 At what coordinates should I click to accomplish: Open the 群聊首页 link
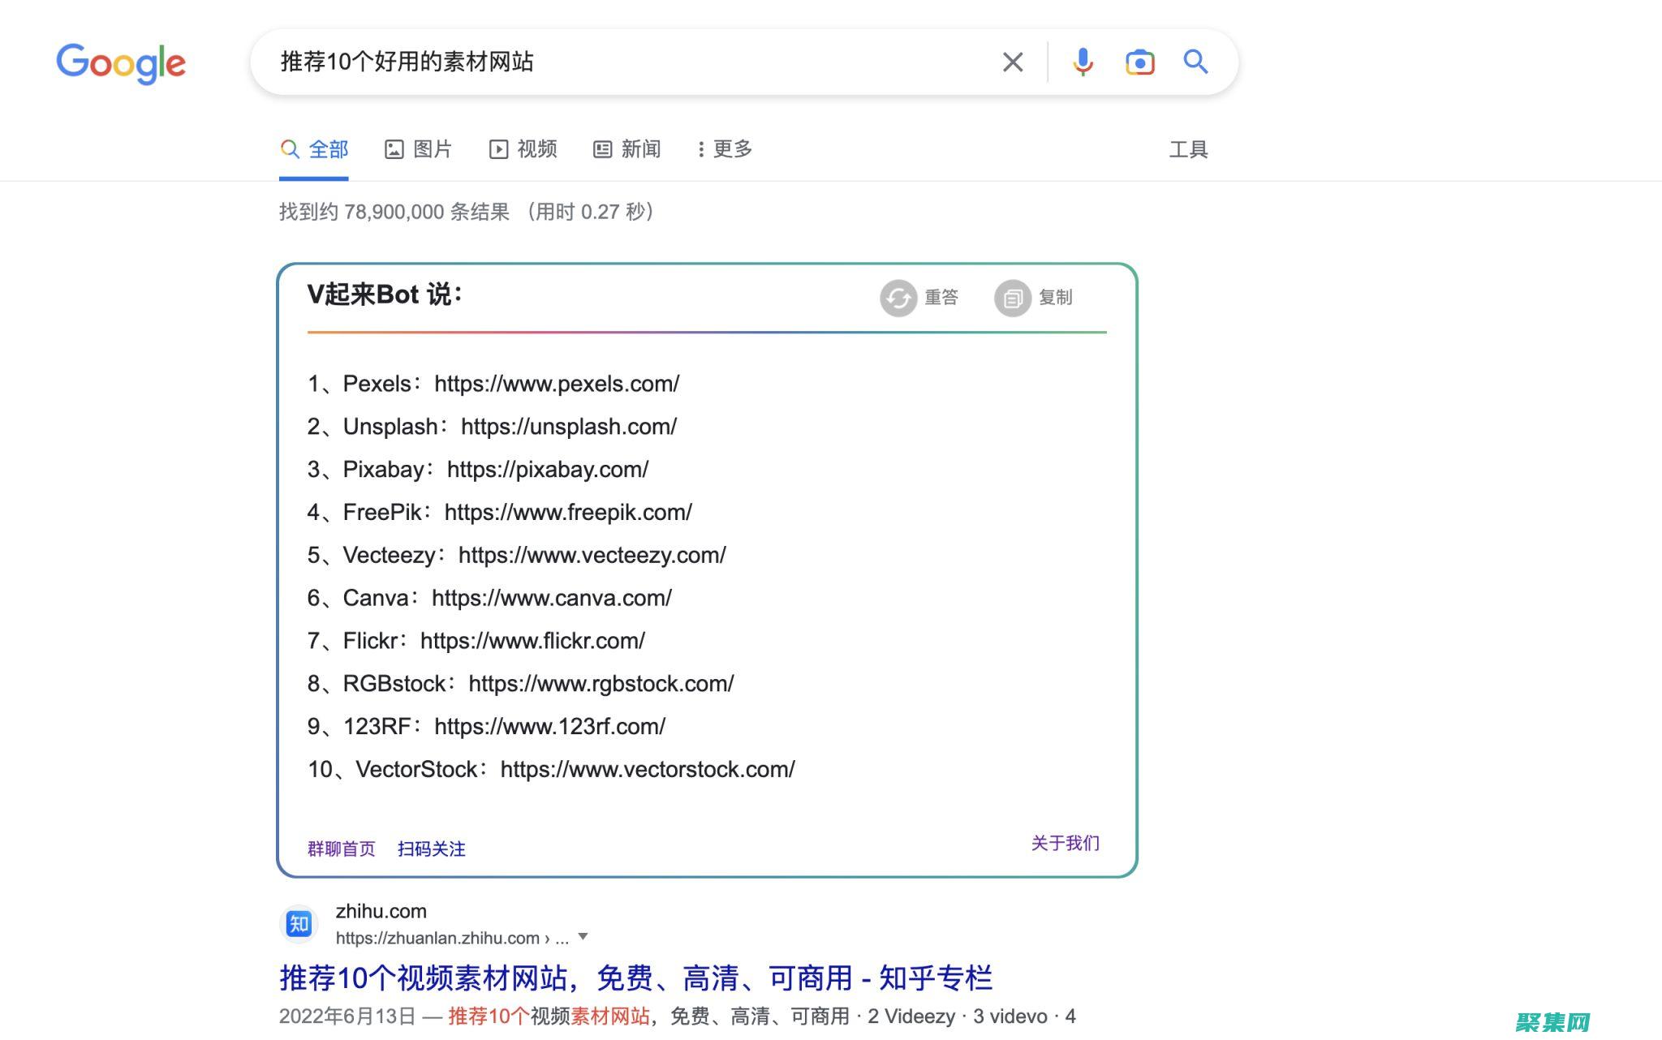click(x=341, y=849)
